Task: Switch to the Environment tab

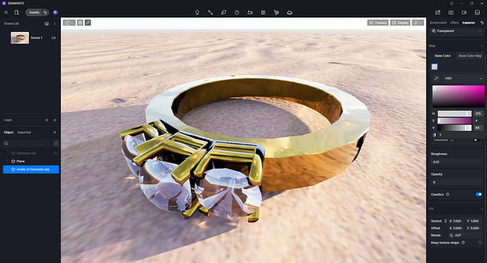Action: click(438, 23)
